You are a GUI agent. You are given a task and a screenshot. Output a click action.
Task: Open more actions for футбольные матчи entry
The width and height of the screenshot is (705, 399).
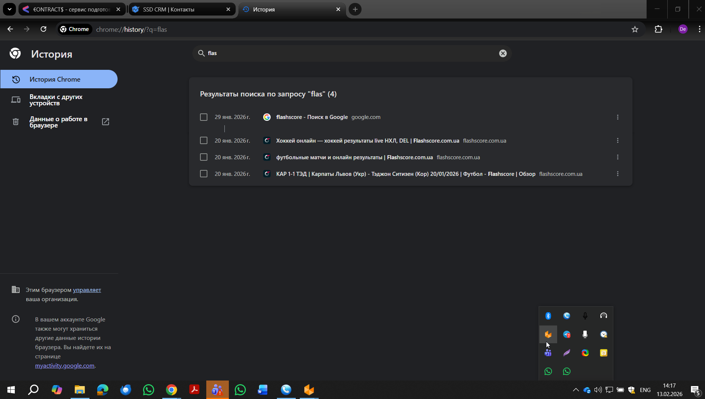(617, 157)
